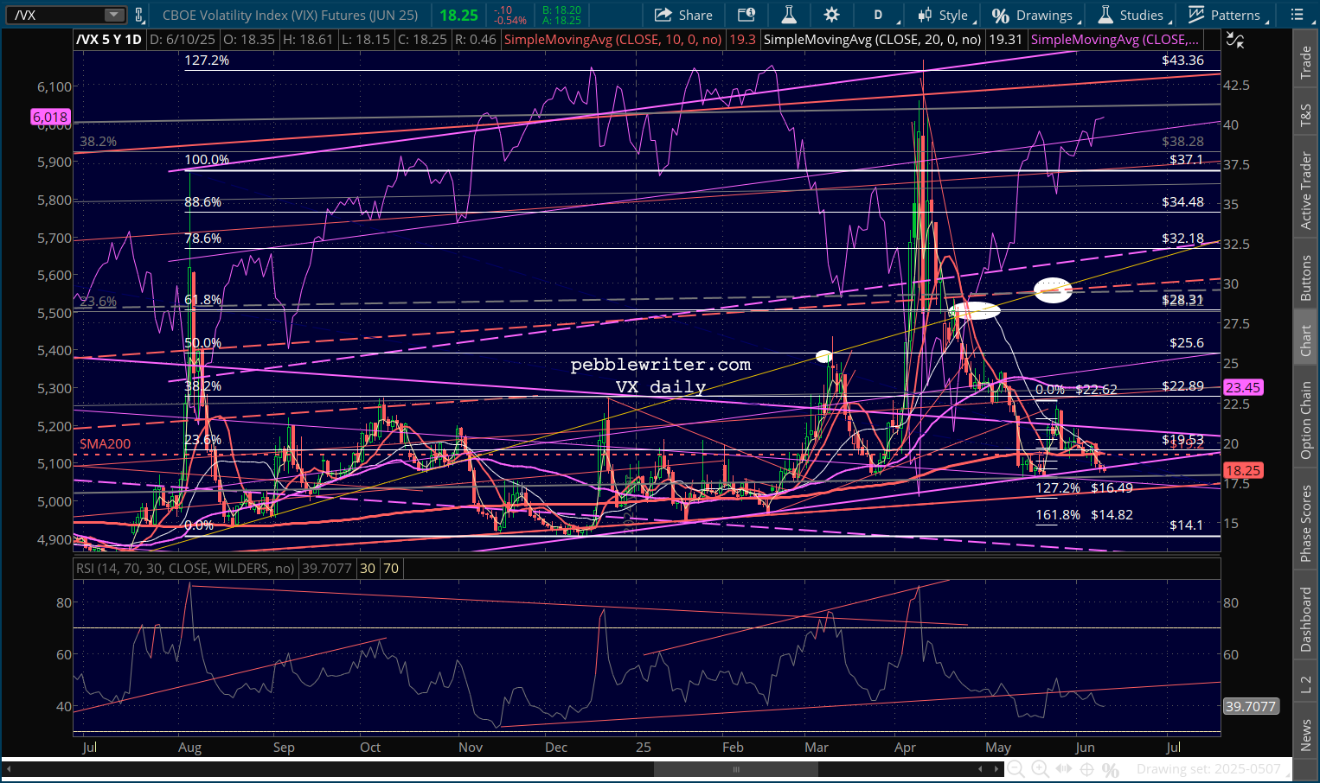Click the crosshair pan icon
The width and height of the screenshot is (1320, 783).
click(x=1087, y=769)
